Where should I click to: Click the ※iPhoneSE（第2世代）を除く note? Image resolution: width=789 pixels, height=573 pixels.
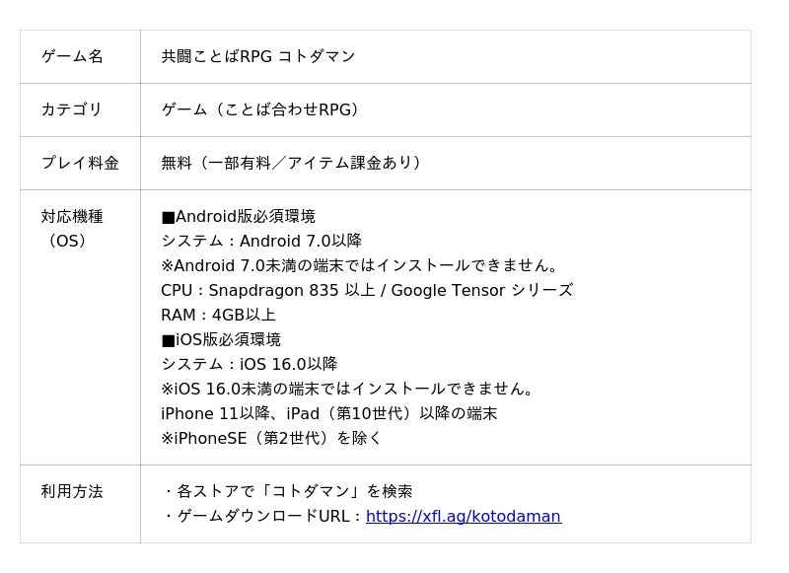click(270, 438)
